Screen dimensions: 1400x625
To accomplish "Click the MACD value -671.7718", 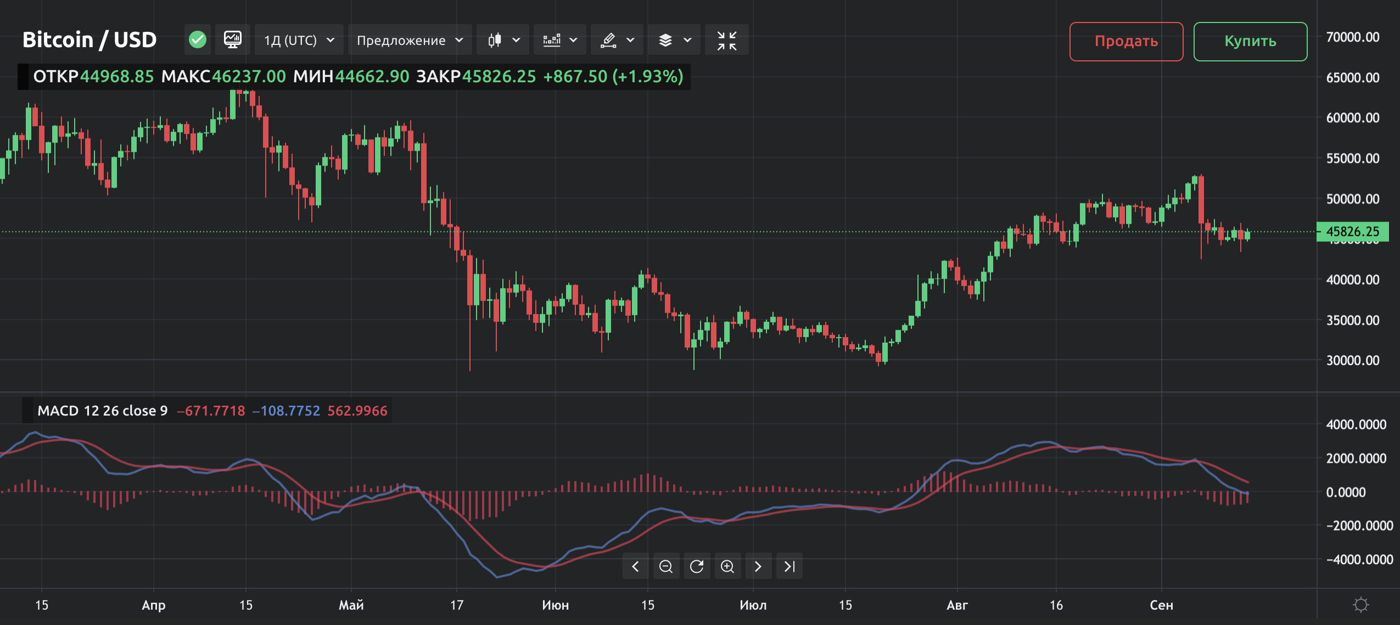I will [x=211, y=411].
